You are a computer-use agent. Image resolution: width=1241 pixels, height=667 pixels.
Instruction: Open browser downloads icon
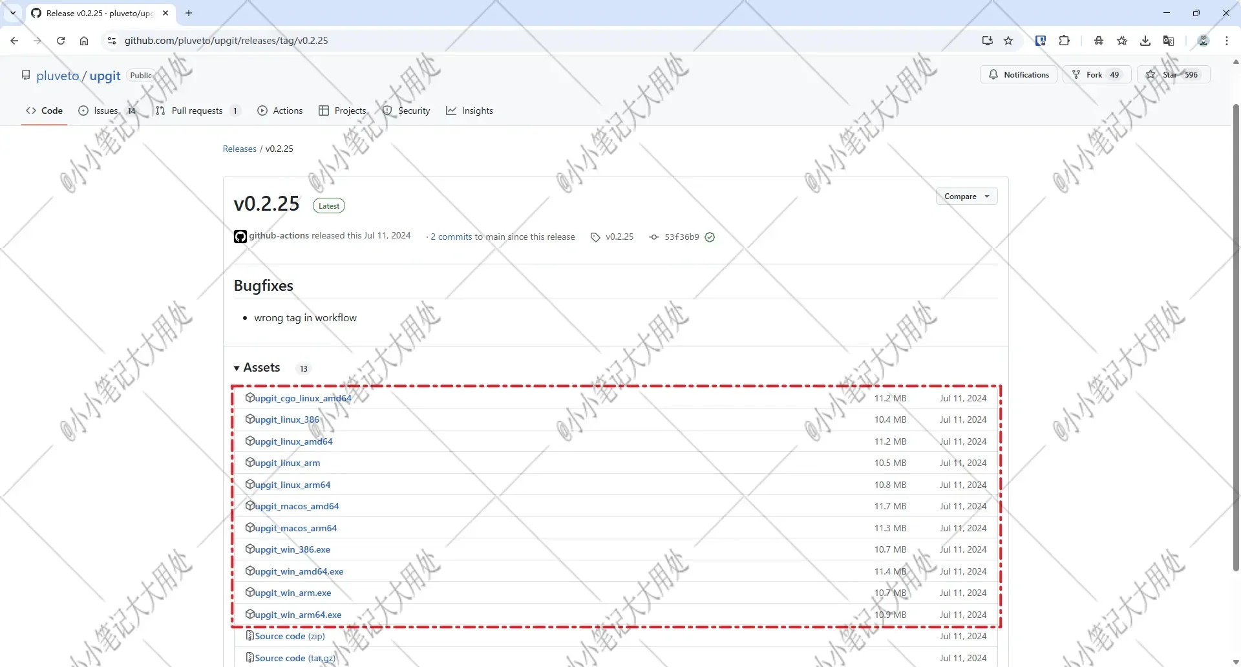pyautogui.click(x=1145, y=41)
